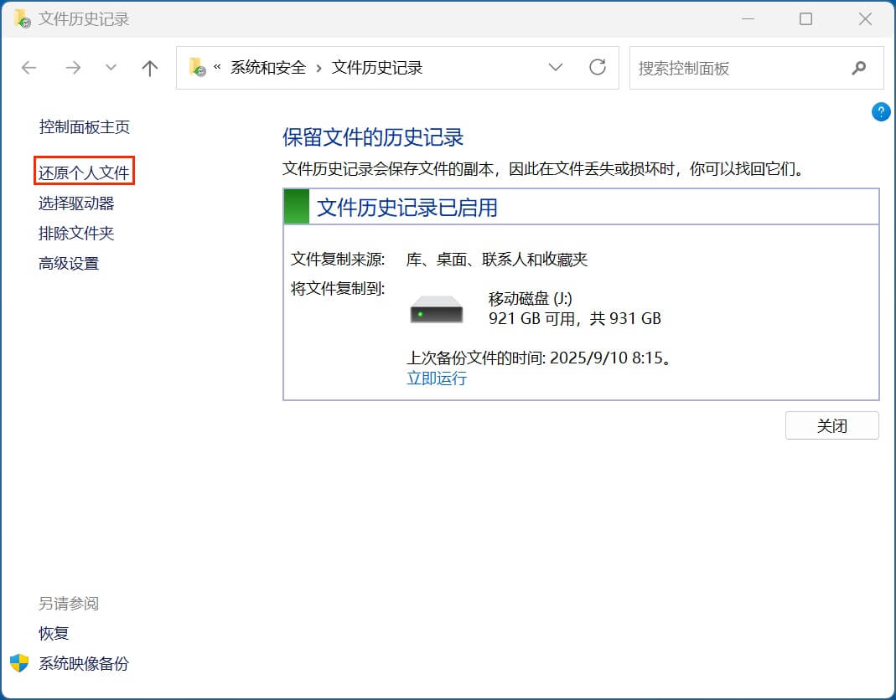Go up one level with the up arrow
Screen dimensions: 896x700
(x=149, y=68)
